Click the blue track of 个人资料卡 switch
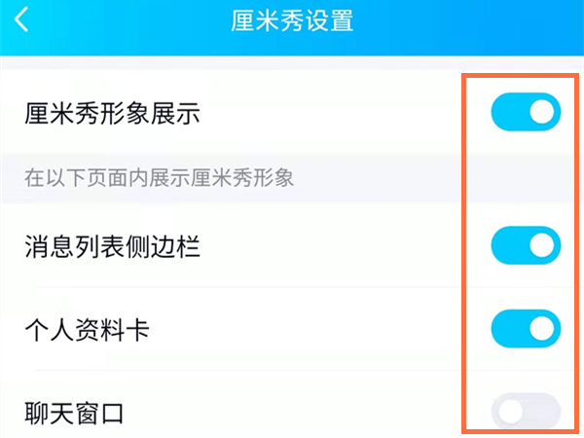 point(508,329)
